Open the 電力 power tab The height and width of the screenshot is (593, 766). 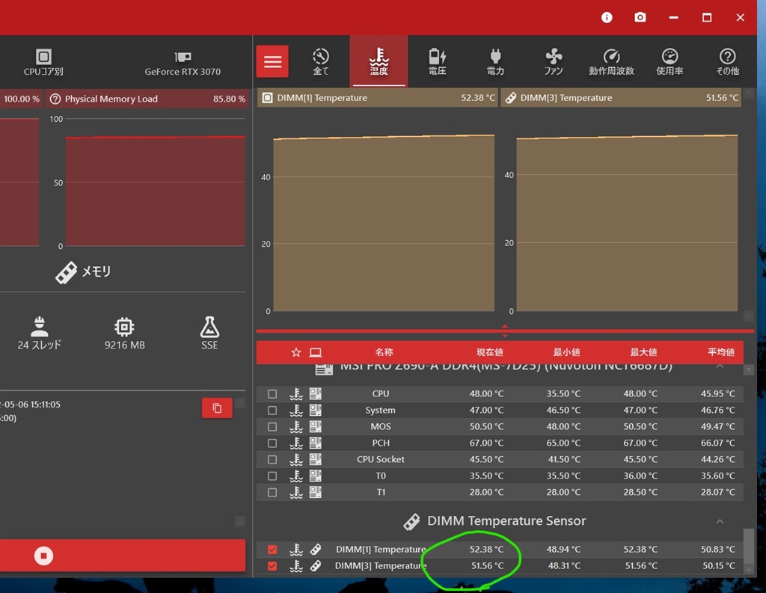tap(495, 61)
